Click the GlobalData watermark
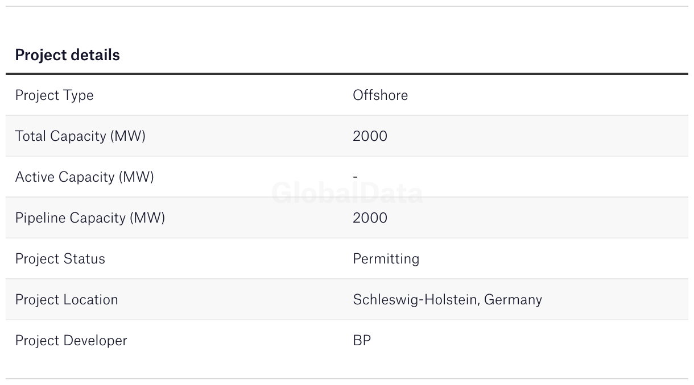This screenshot has height=385, width=694. click(347, 194)
